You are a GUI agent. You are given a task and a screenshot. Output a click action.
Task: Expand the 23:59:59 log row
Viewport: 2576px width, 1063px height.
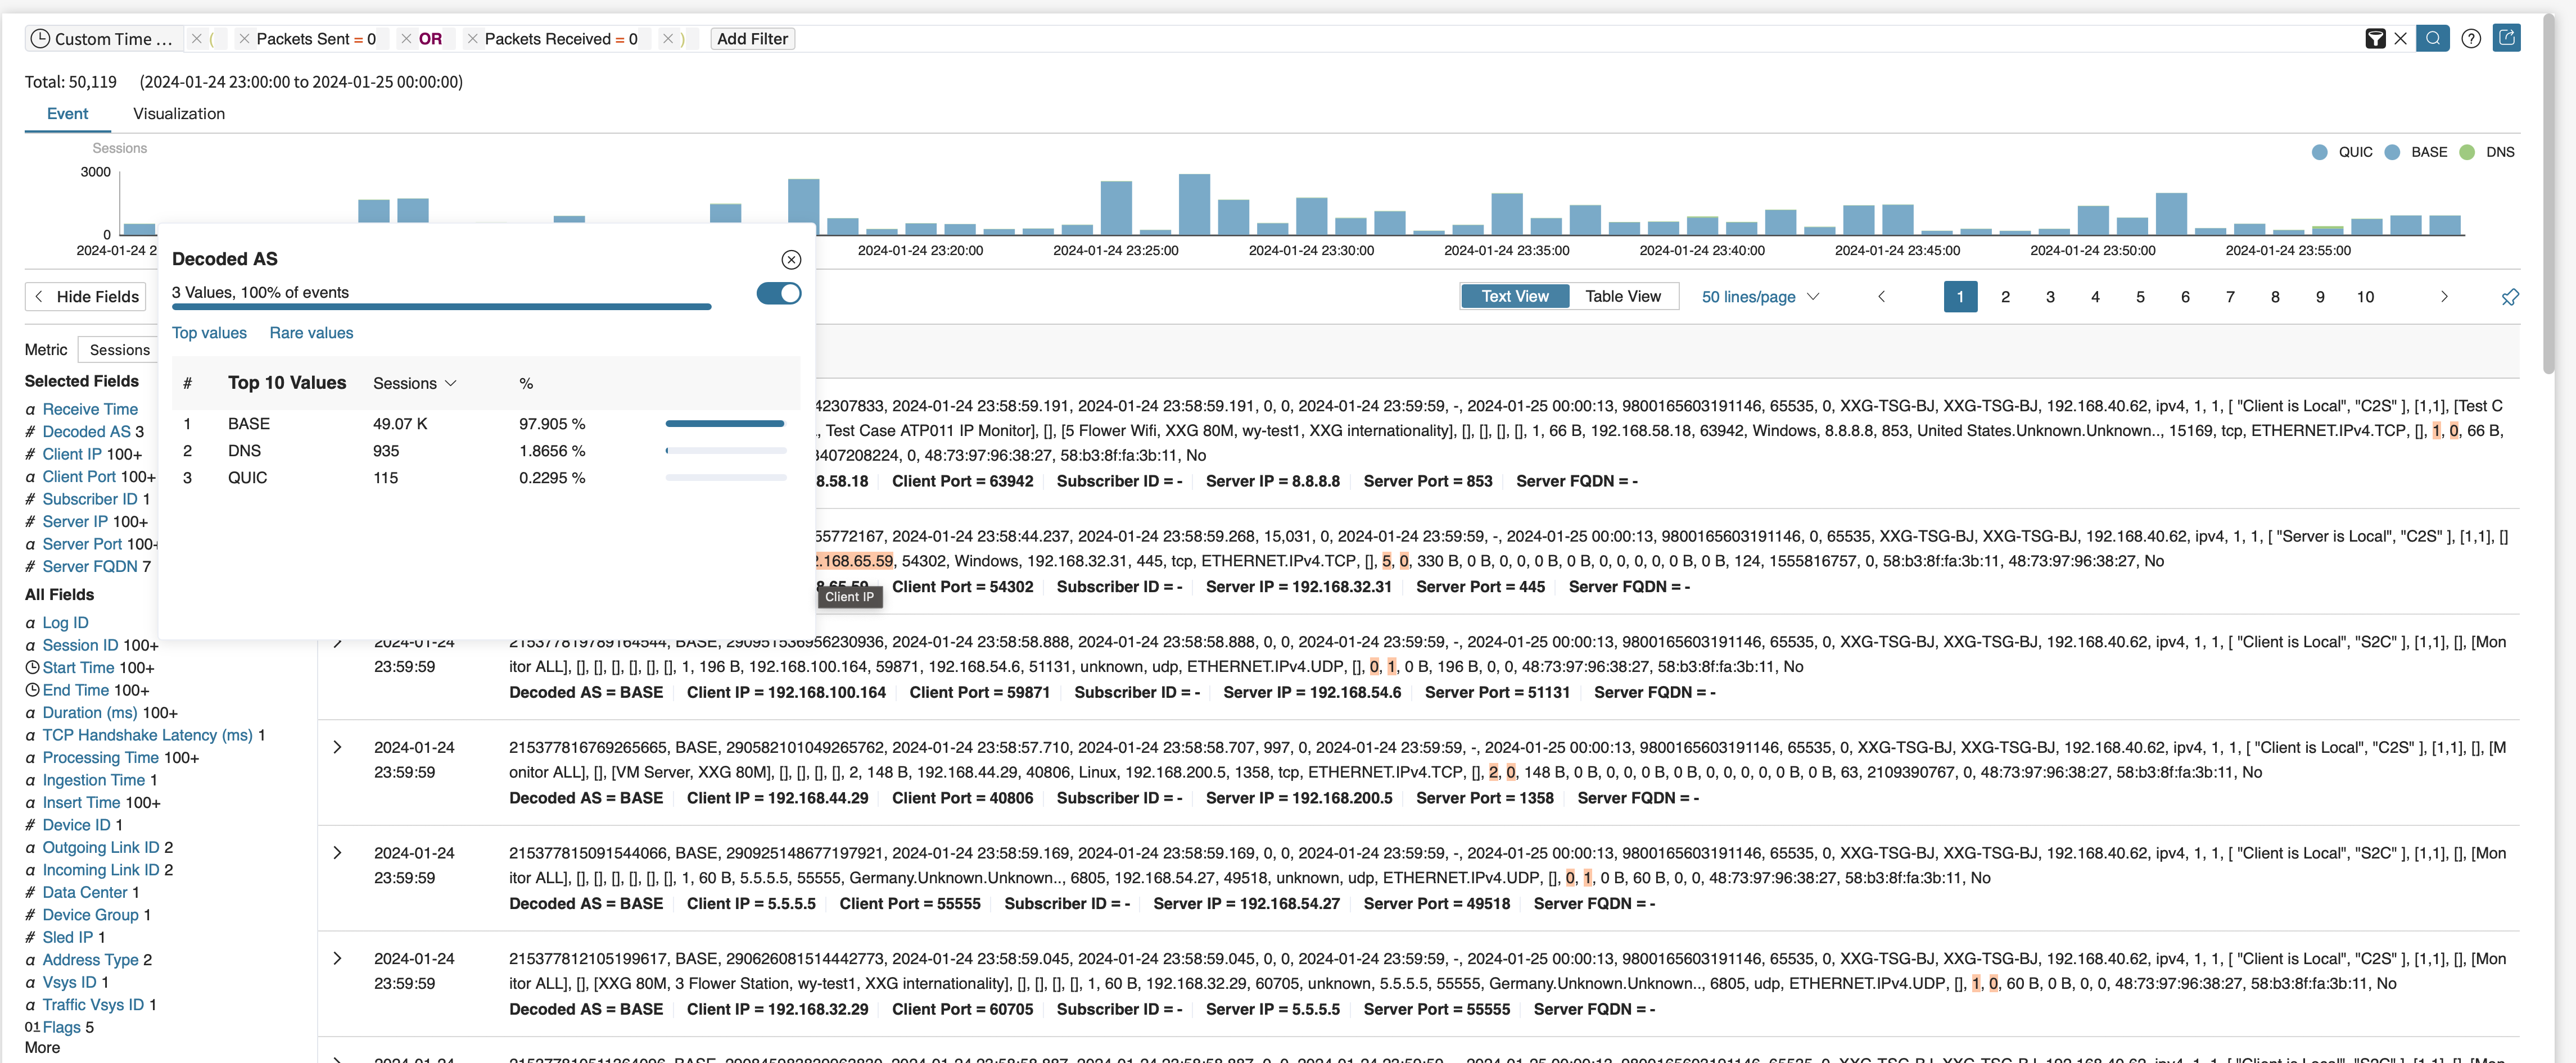337,747
